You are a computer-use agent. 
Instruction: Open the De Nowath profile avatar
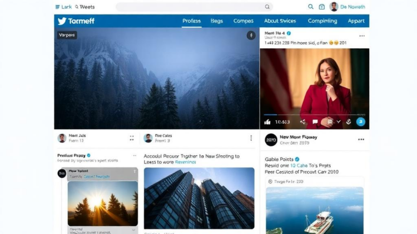334,7
